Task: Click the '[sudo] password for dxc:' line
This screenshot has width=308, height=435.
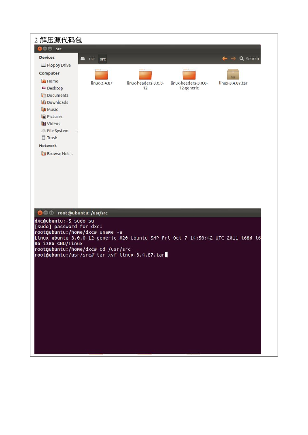Action: point(68,226)
